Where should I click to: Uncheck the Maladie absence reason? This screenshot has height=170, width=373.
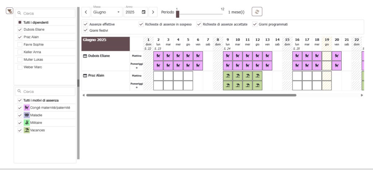point(20,115)
